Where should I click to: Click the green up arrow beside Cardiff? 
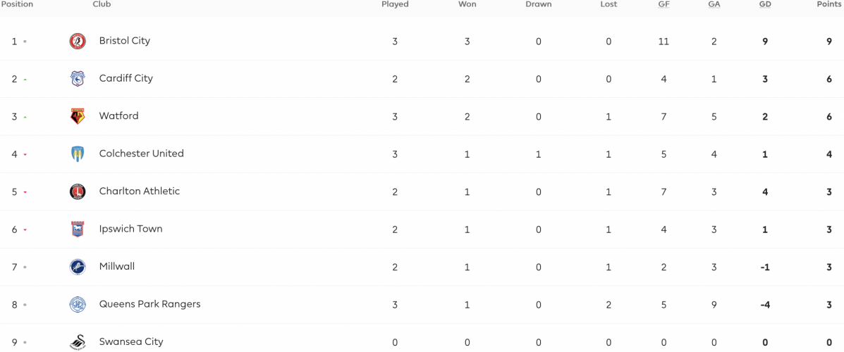[25, 80]
